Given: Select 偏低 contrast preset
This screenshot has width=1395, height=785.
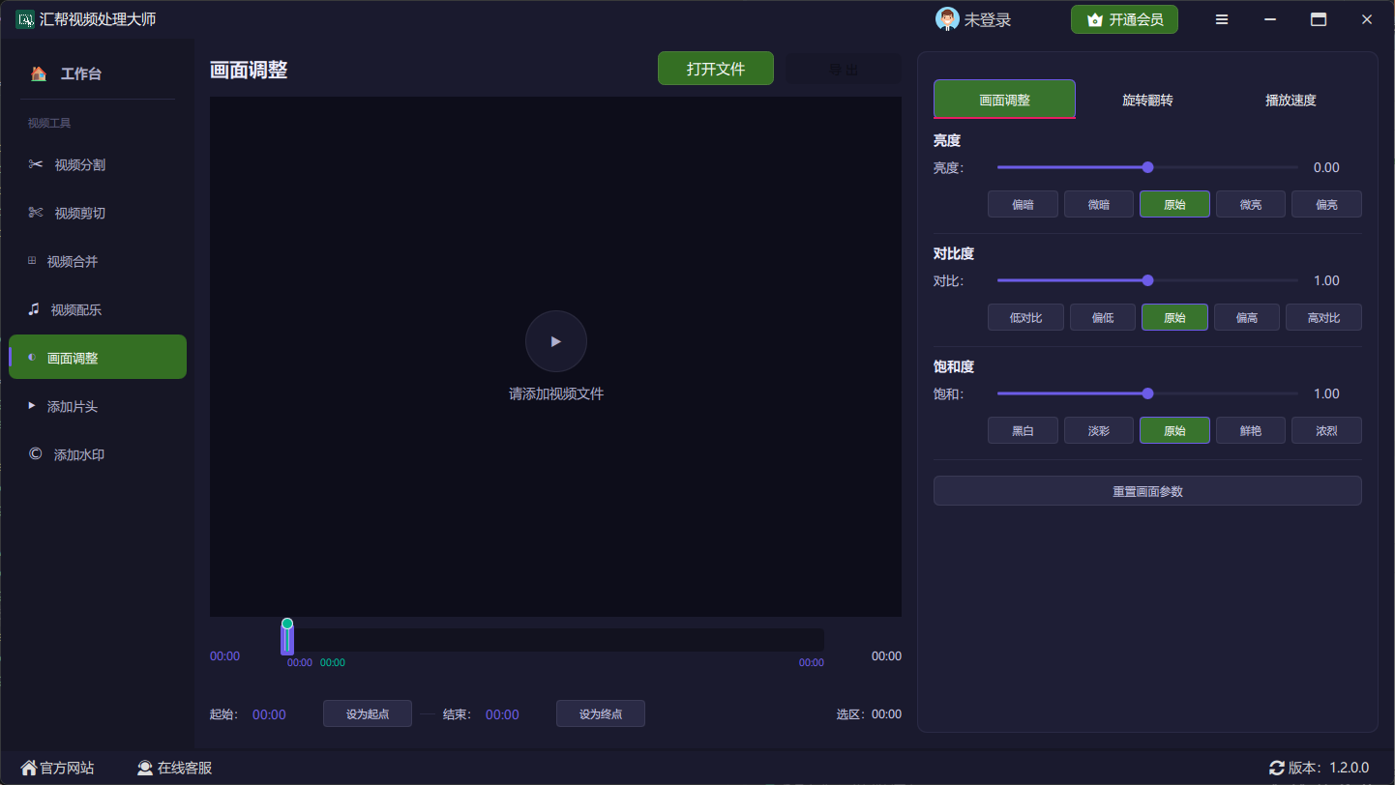Looking at the screenshot, I should coord(1103,317).
